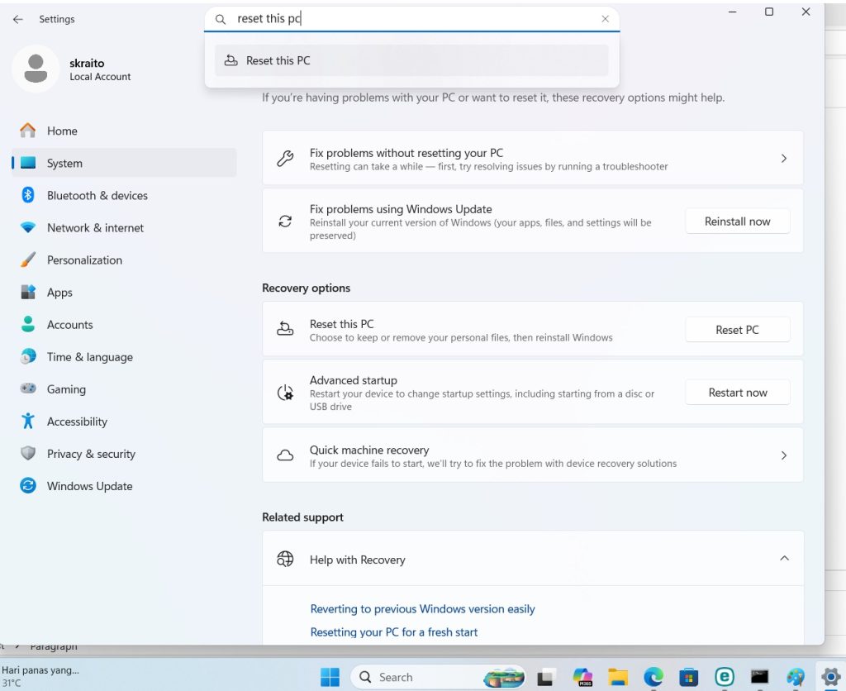Launch Microsoft 365 Copilot from taskbar
The height and width of the screenshot is (691, 846).
click(x=582, y=677)
